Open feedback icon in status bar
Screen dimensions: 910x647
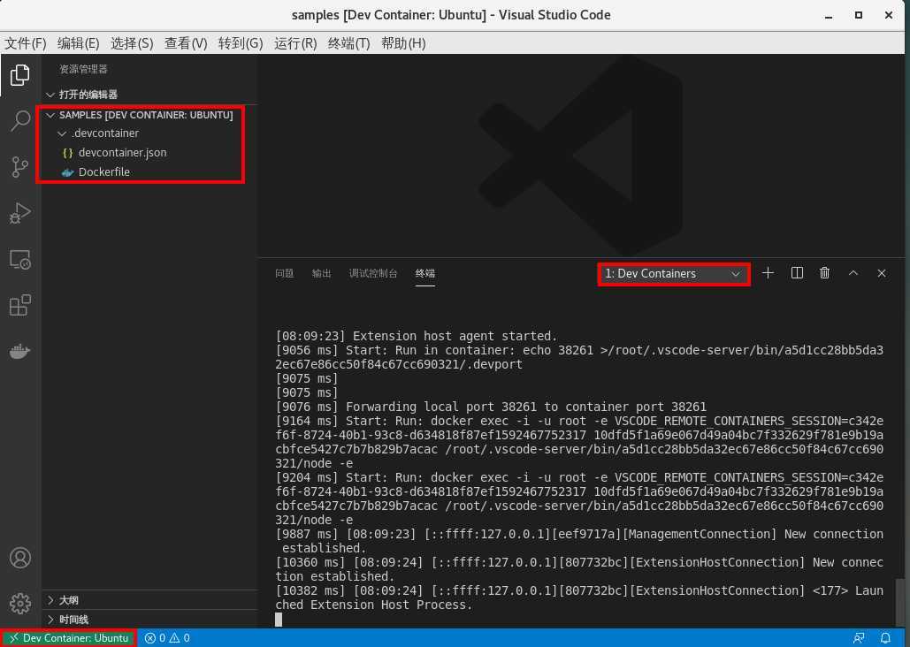coord(859,637)
